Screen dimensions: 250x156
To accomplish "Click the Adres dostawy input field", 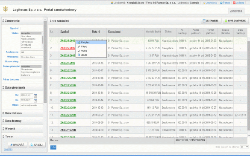I will pyautogui.click(x=32, y=80).
